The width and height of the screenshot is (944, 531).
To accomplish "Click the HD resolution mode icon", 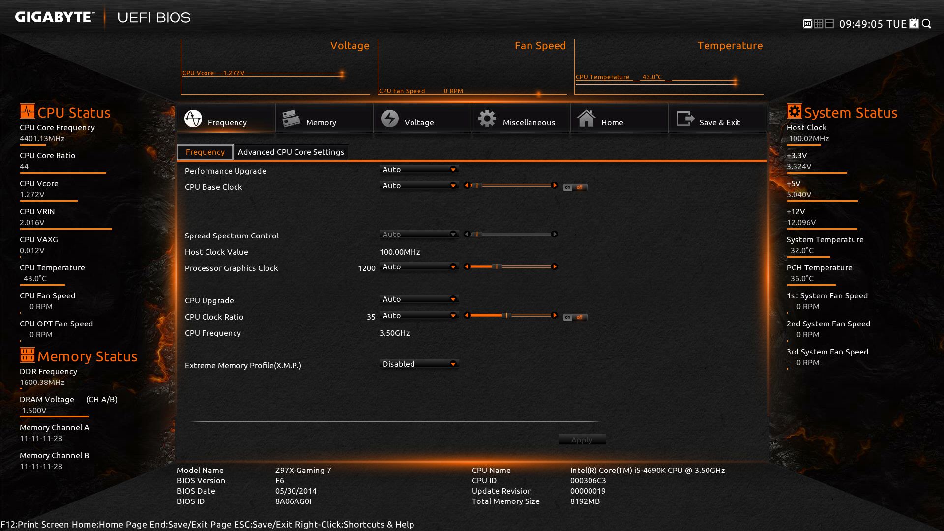I will 807,24.
